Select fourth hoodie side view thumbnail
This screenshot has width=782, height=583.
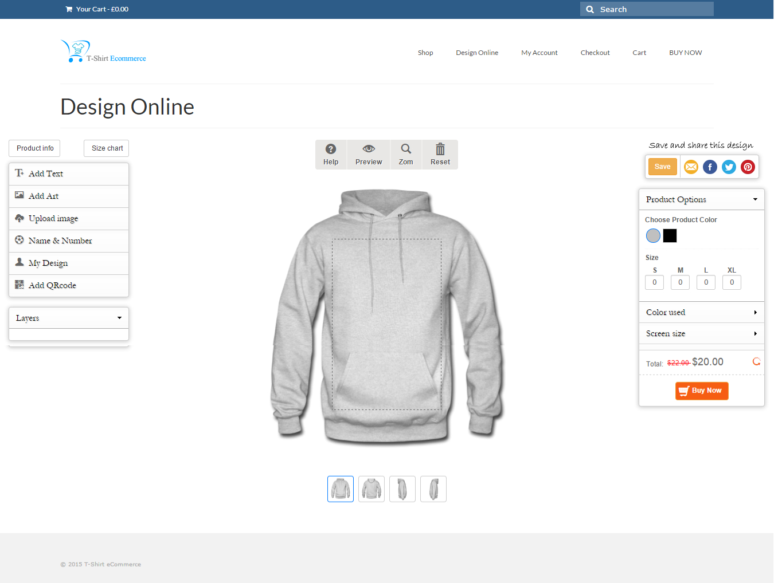point(433,489)
